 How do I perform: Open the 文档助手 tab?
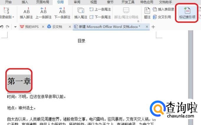(166, 2)
